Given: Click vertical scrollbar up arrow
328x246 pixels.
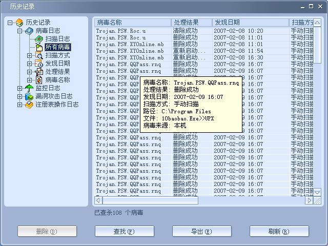Looking at the screenshot, I should point(317,23).
